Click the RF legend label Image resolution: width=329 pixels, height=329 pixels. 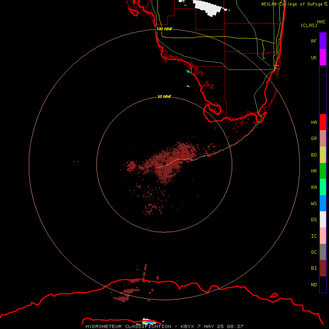pos(314,41)
